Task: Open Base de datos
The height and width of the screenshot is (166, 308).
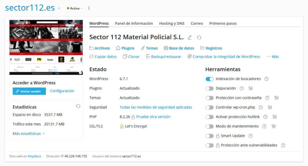Action: coord(179,48)
